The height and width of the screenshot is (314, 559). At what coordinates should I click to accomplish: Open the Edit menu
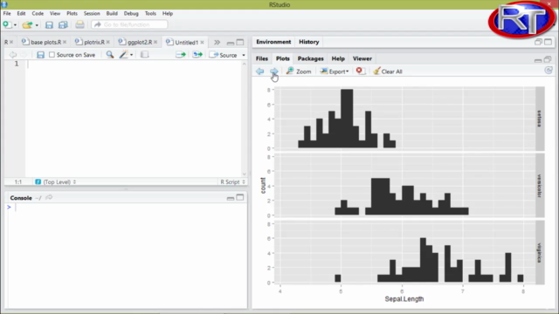[21, 13]
